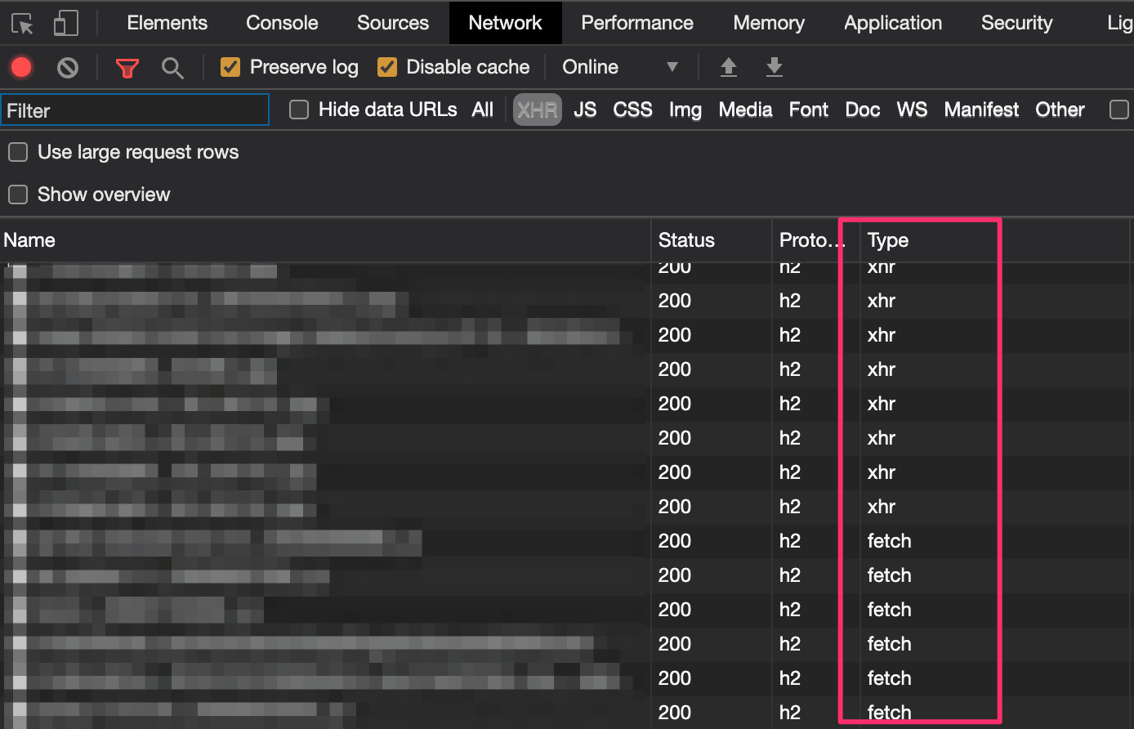Open network search with magnifier icon
This screenshot has height=729, width=1134.
point(172,68)
